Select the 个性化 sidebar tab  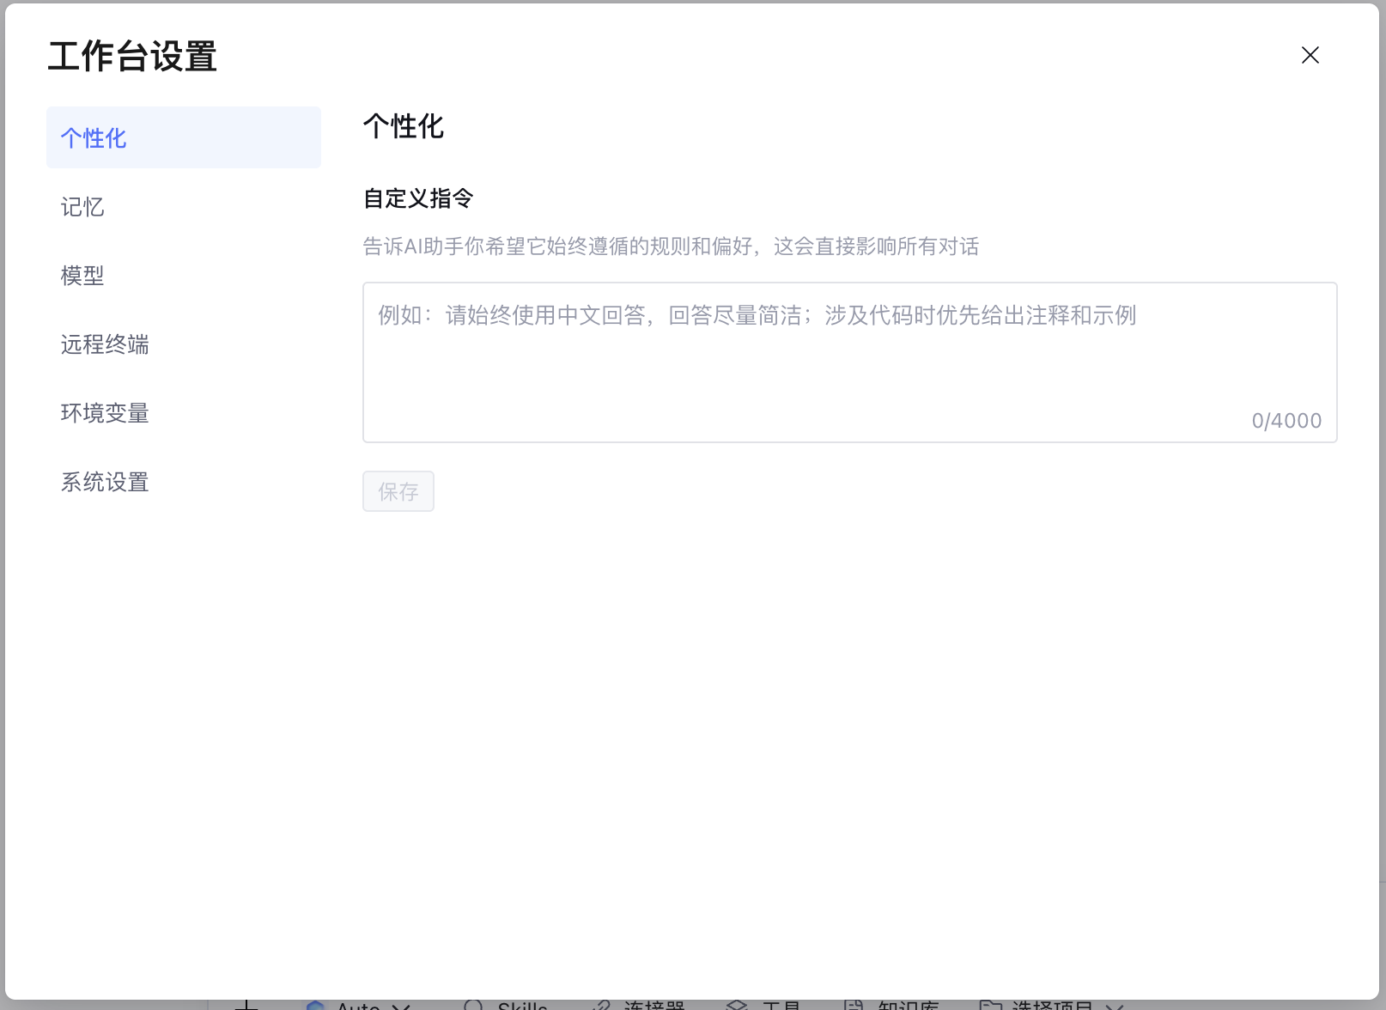coord(184,137)
